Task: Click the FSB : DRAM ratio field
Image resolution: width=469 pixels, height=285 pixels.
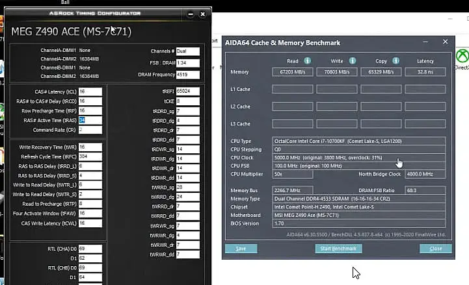Action: [188, 63]
